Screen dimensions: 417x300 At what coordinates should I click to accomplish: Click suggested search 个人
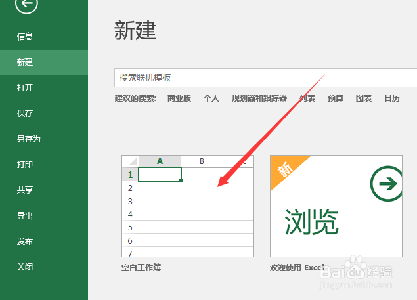211,98
